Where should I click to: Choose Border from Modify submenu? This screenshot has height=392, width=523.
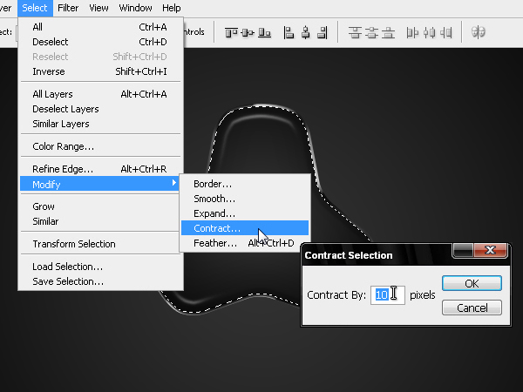pos(245,184)
